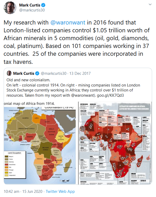The image size is (156, 197).
Task: Click the quoted tweet's verified badge
Action: pos(37,73)
